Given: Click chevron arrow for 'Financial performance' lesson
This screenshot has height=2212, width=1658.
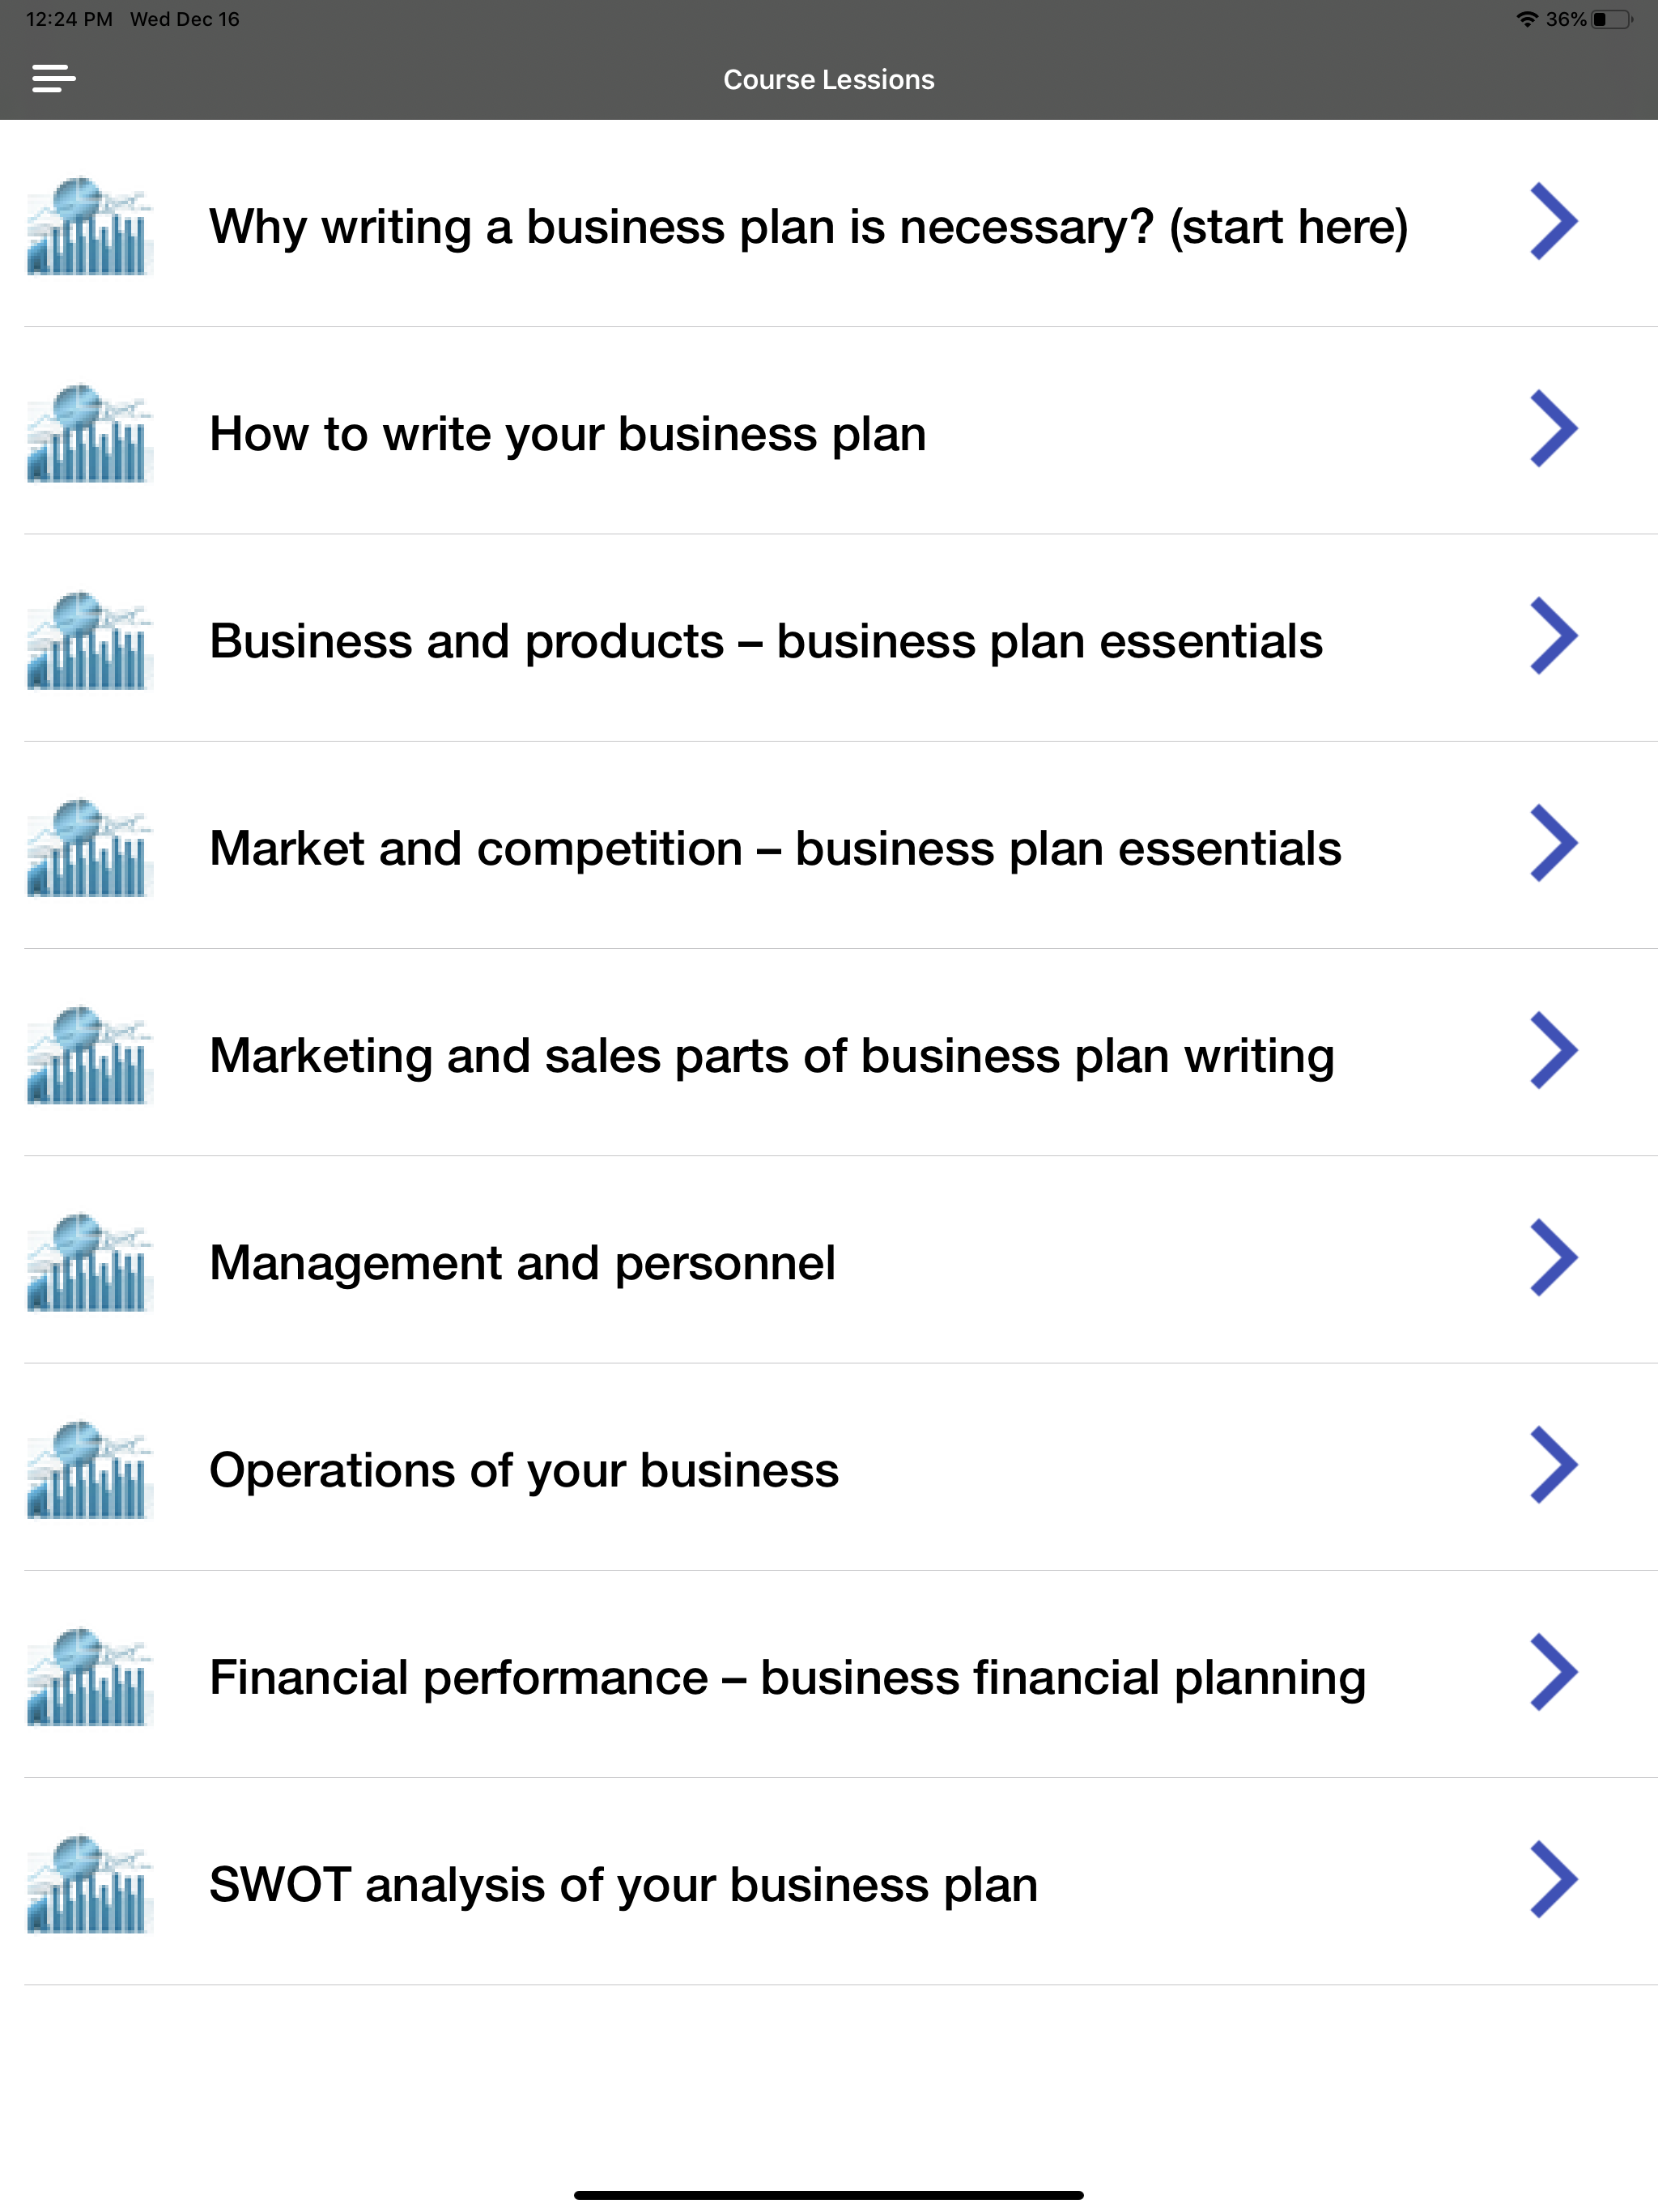Looking at the screenshot, I should coord(1553,1673).
